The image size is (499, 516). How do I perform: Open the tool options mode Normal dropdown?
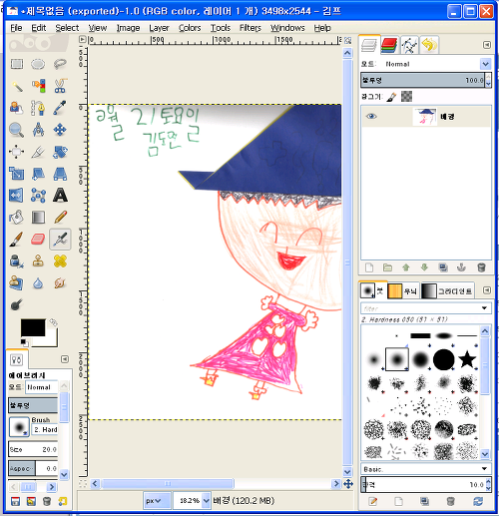coord(42,387)
